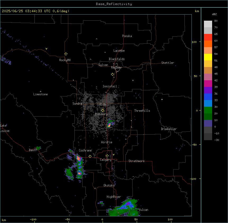The width and height of the screenshot is (228, 223).
Task: Click the RedDeer city label
Action: pos(116,68)
